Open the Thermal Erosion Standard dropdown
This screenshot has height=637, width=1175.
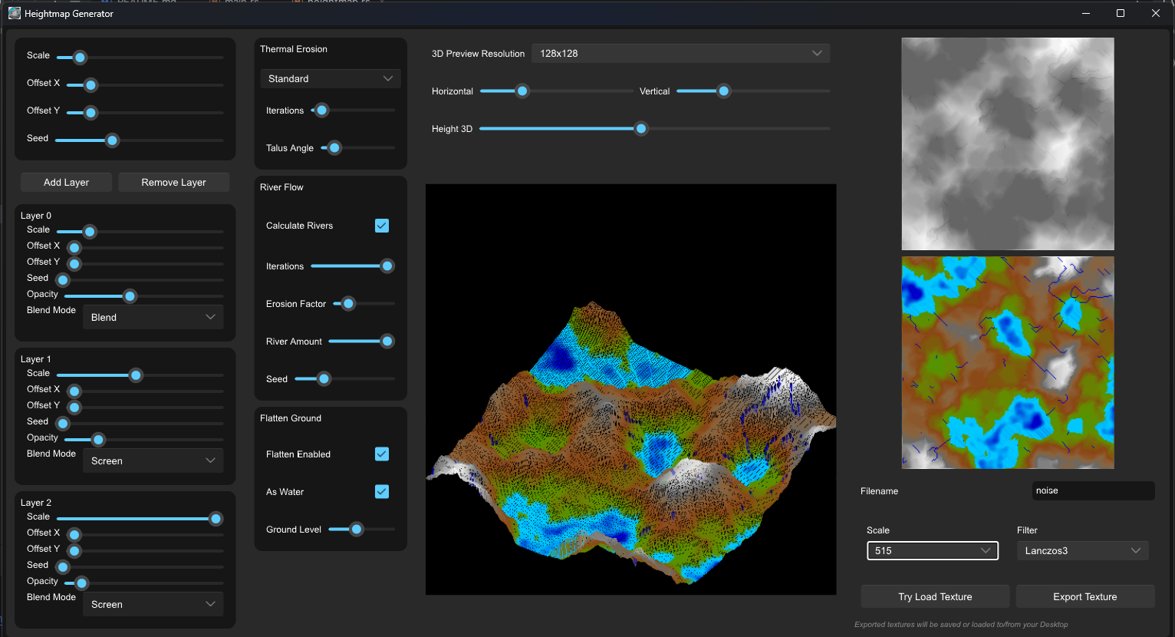330,79
